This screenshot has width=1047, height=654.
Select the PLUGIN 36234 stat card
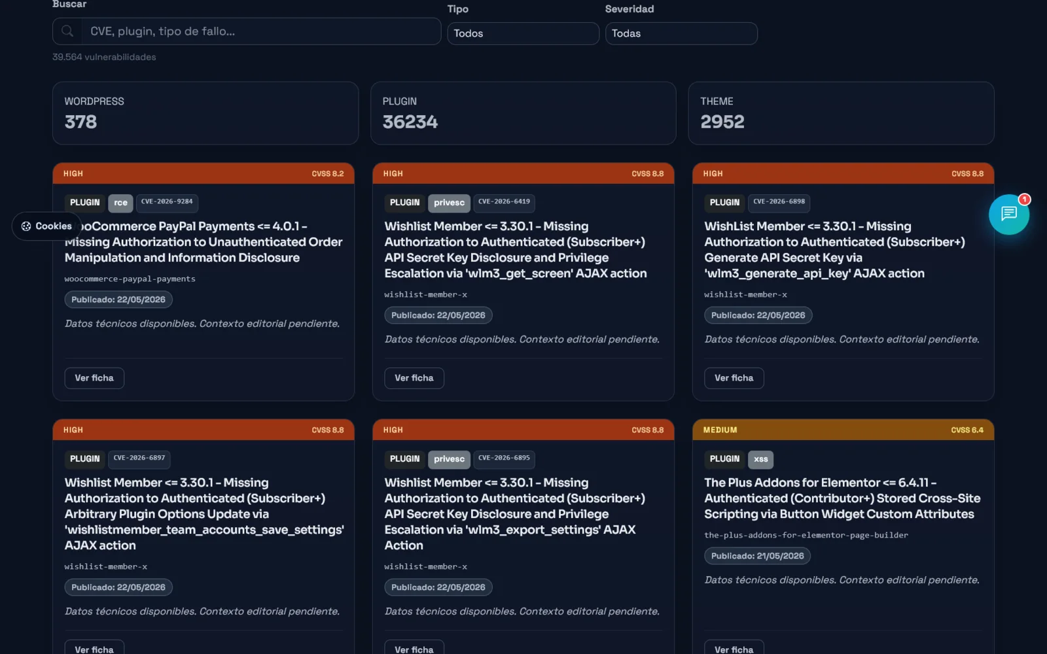(523, 113)
